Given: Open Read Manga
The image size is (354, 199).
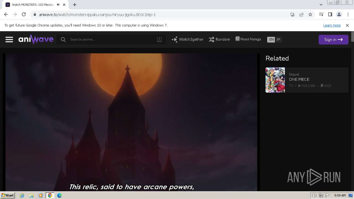Looking at the screenshot, I should point(248,39).
